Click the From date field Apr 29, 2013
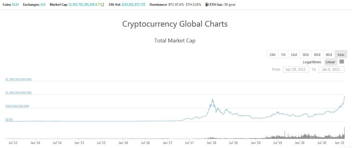The height and width of the screenshot is (148, 352). pyautogui.click(x=296, y=69)
